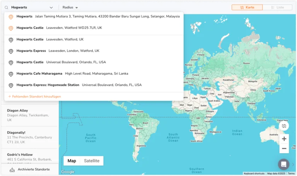Screen dimensions: 297x176
Task: Zoom out on the map
Action: (284, 149)
